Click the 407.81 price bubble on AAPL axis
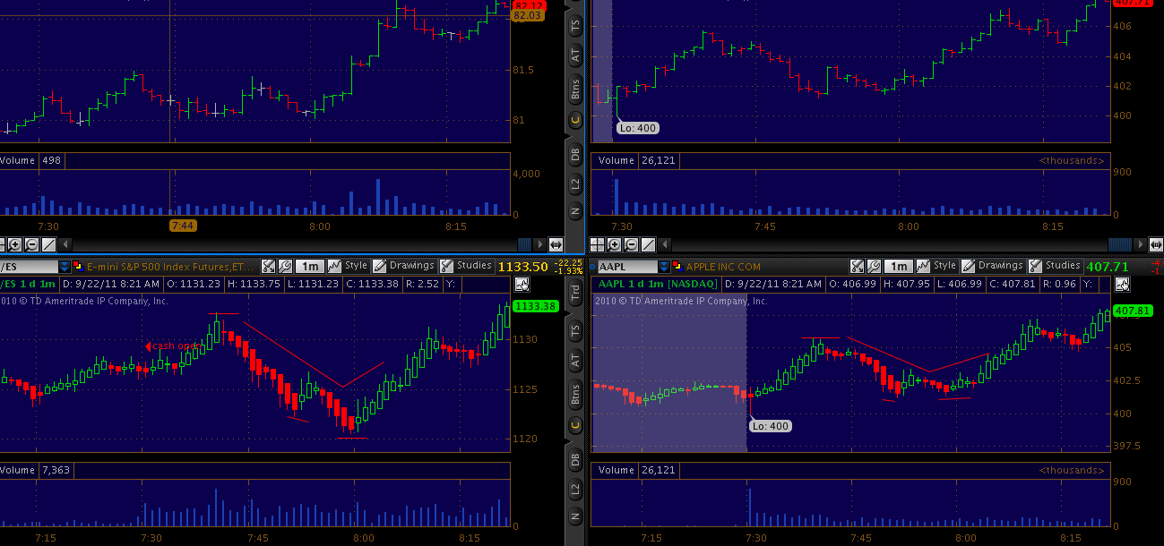The width and height of the screenshot is (1164, 546). (x=1134, y=311)
